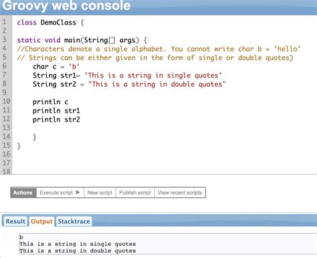
Task: Open the Stacktrace tab
Action: pyautogui.click(x=74, y=221)
